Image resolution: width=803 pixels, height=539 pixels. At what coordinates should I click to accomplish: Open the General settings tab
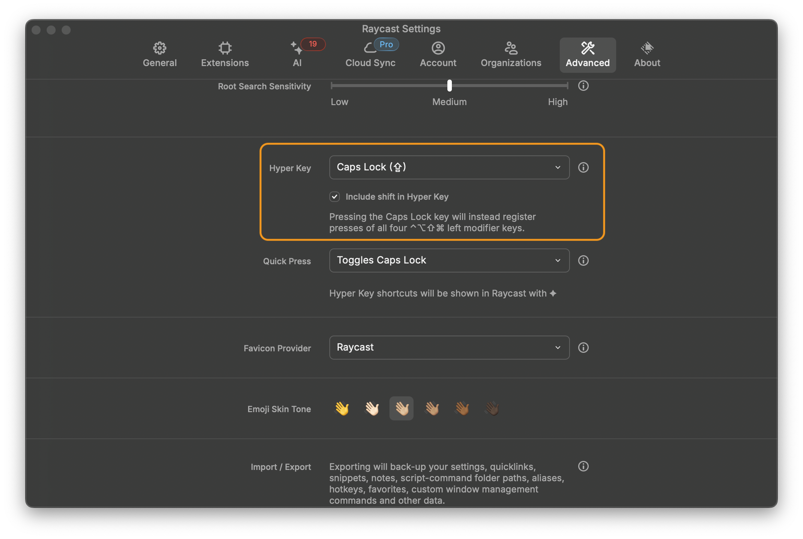tap(159, 55)
